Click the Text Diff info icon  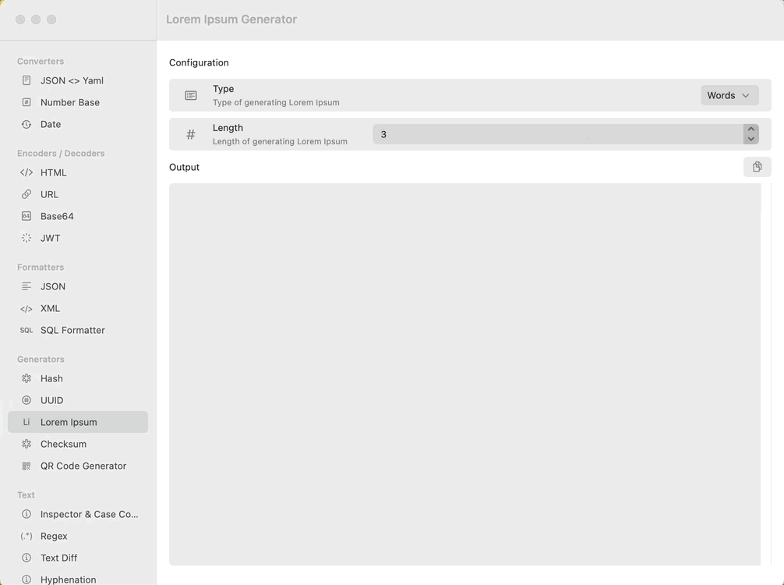click(x=26, y=558)
